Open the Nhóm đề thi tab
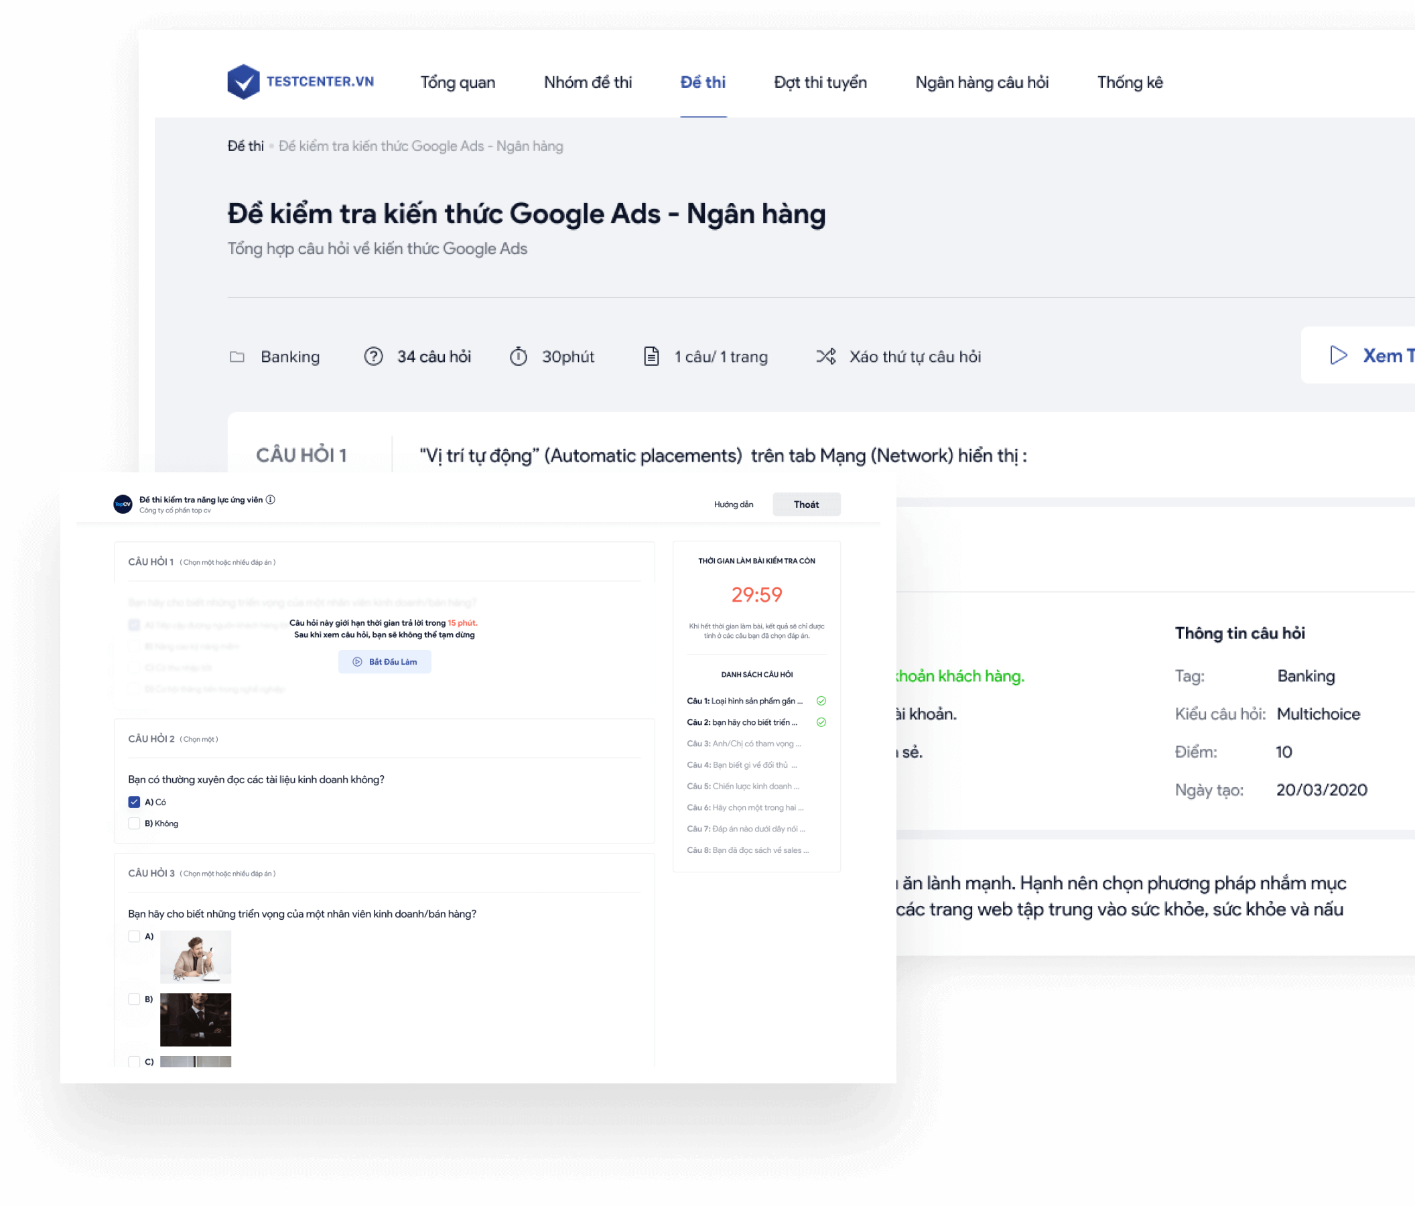 588,82
